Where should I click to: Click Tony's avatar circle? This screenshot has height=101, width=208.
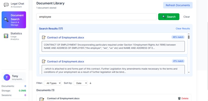coord(7,78)
